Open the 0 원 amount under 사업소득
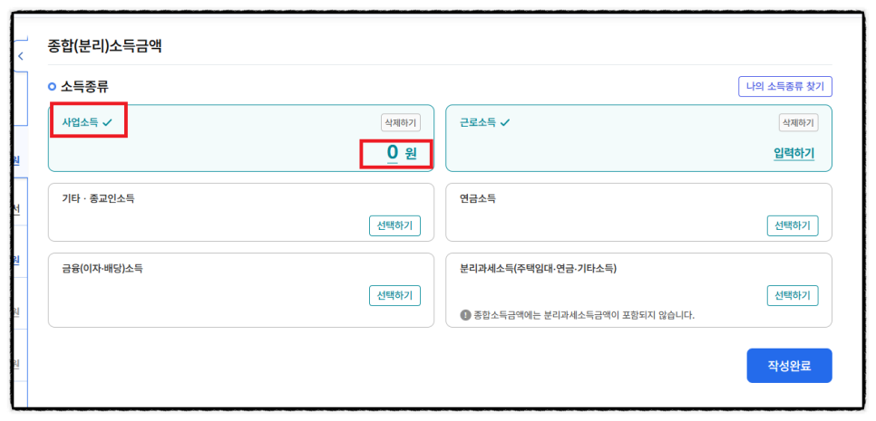The image size is (876, 421). [402, 153]
